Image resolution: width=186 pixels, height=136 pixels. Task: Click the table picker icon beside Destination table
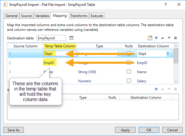click(x=71, y=38)
